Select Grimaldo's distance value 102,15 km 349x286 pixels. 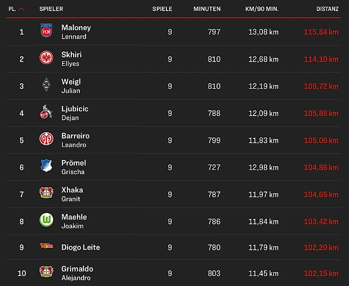coord(321,274)
